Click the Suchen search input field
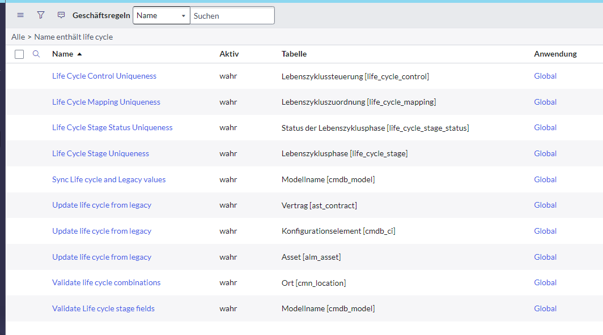Screen dimensions: 603x335 click(232, 15)
